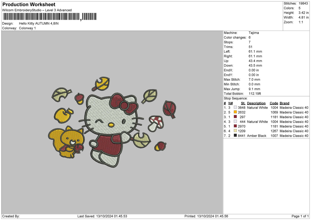The height and width of the screenshot is (220, 311).
Task: Select the white swatch beside 444 stitches
Action: tap(235, 122)
